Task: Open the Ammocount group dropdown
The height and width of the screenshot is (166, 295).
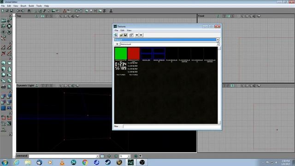Action: [218, 44]
